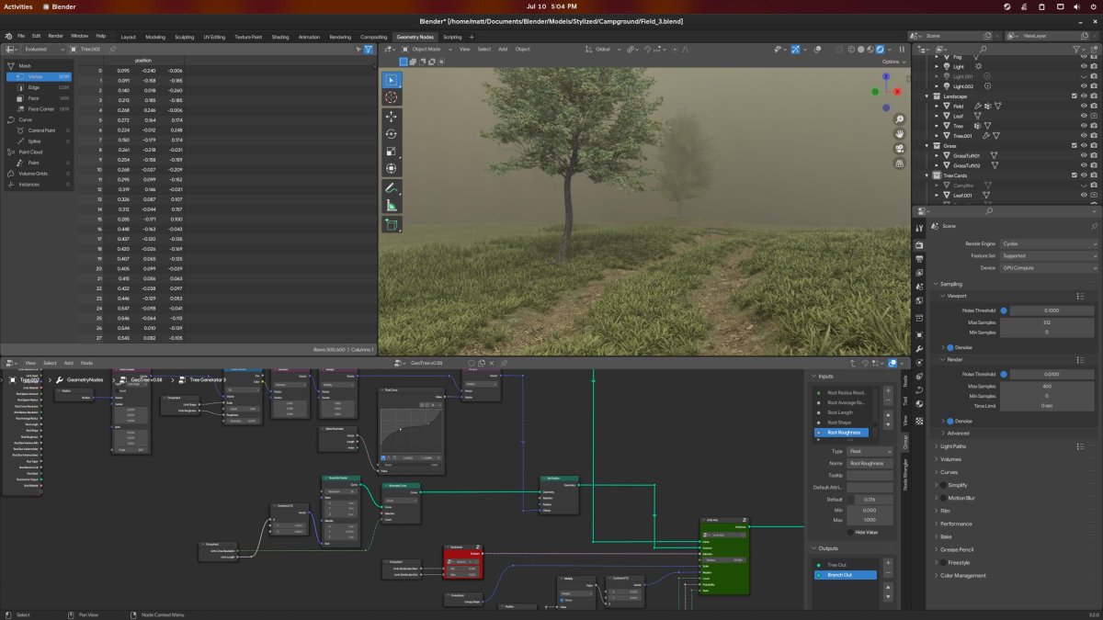Open Sampling viewport presets list icon
This screenshot has height=620, width=1103.
click(1081, 296)
